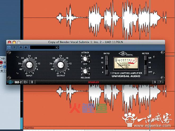Select ratio 12 button
The image size is (175, 131).
pyautogui.click(x=107, y=63)
